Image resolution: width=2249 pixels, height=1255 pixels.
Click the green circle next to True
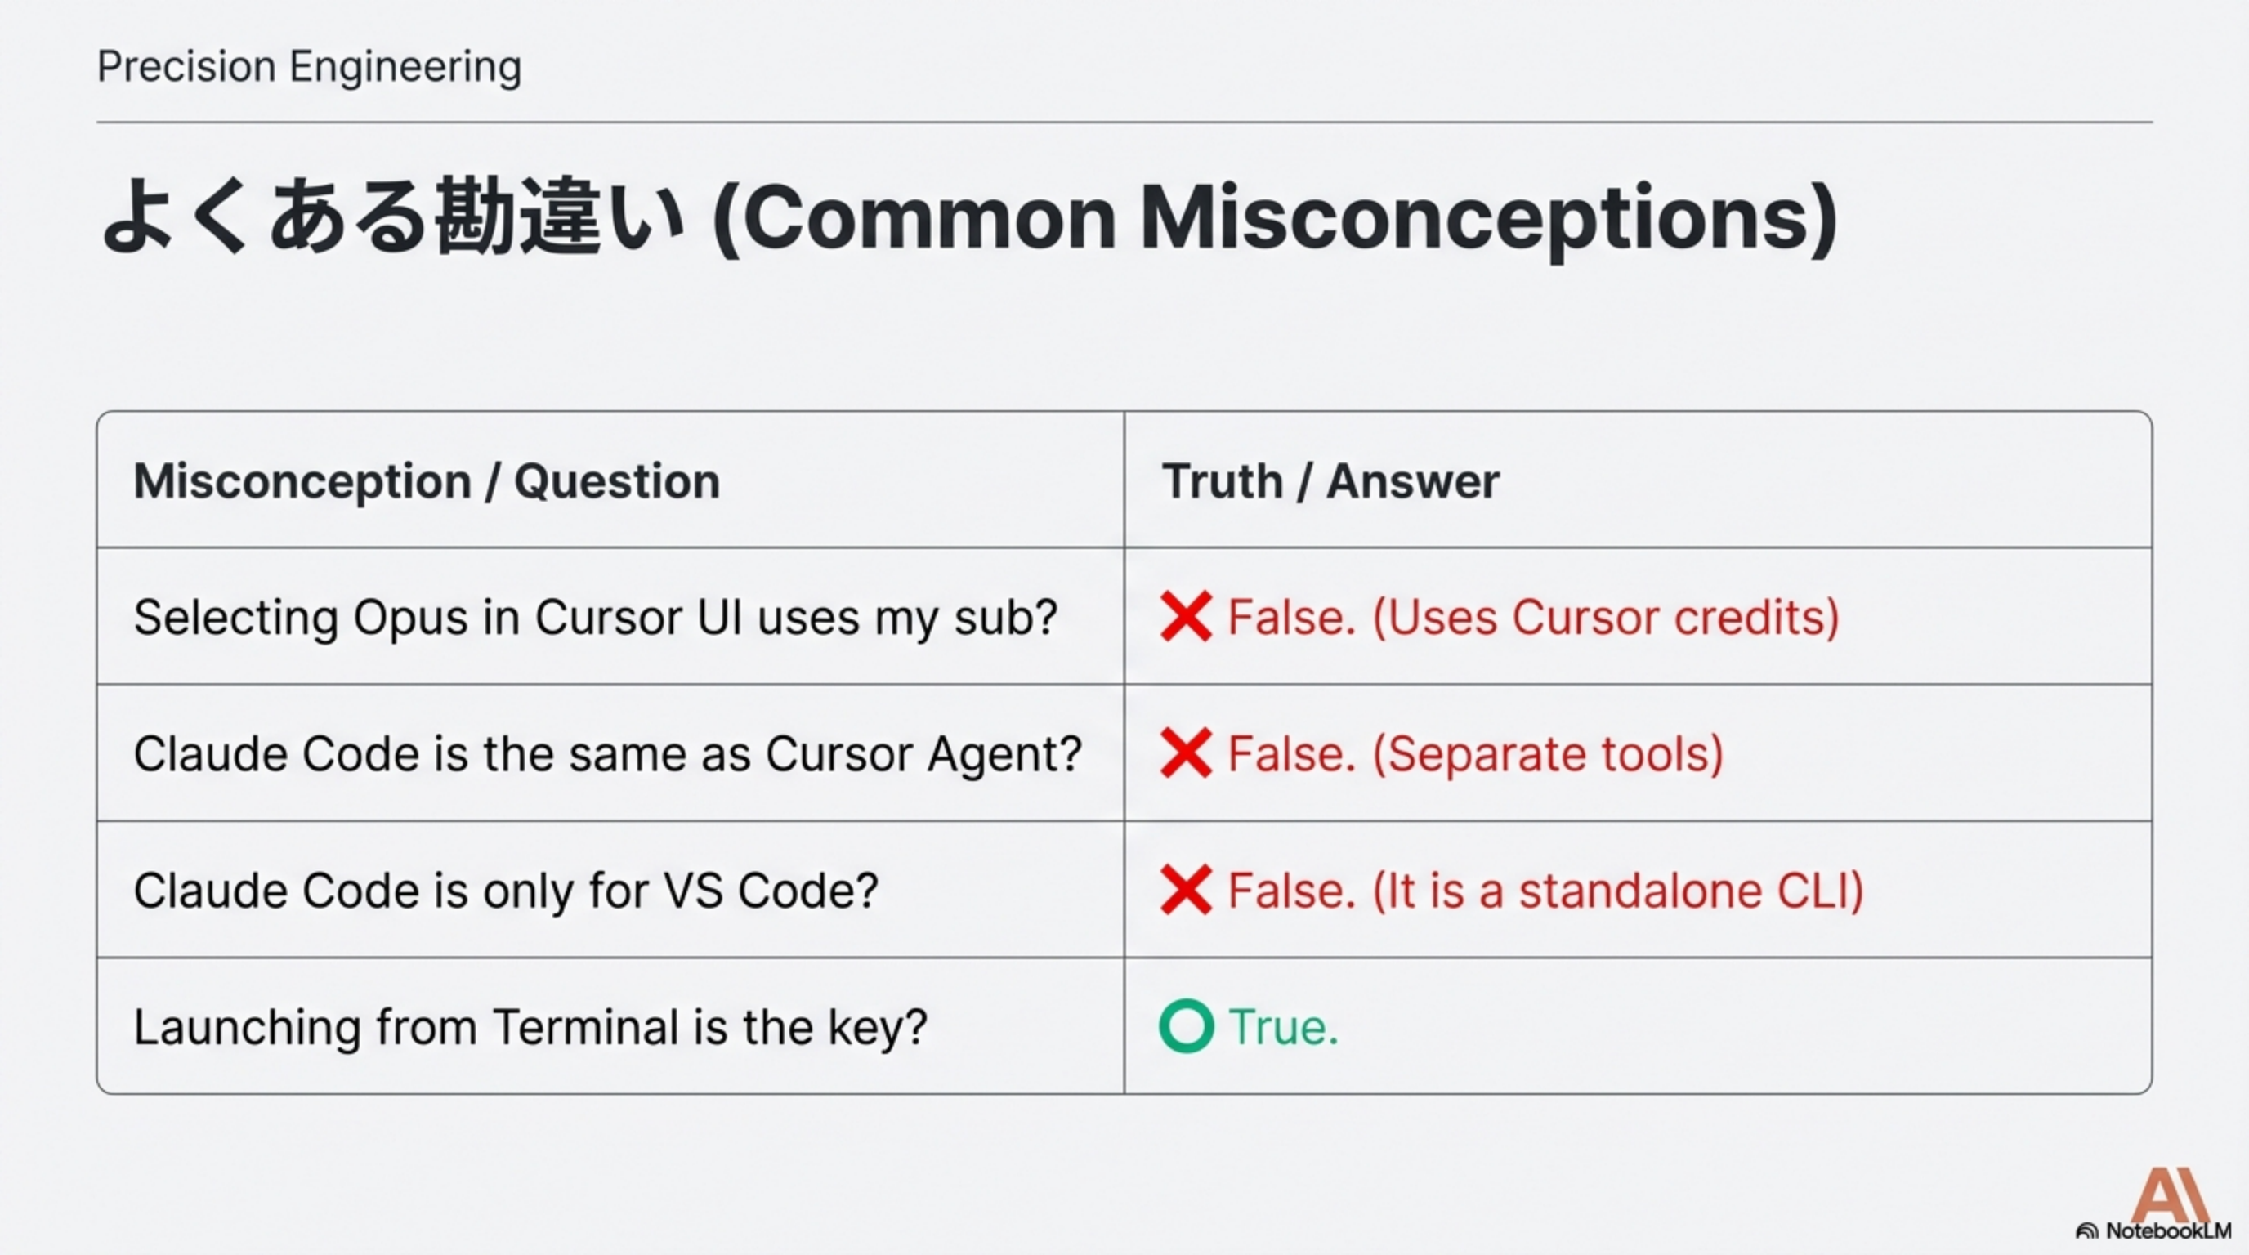click(x=1186, y=1026)
